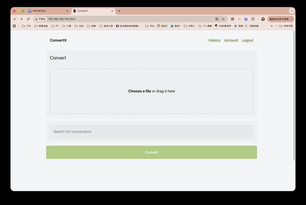Viewport: 306px width, 205px height.
Task: Close the ConvertX tab
Action: pos(112,11)
